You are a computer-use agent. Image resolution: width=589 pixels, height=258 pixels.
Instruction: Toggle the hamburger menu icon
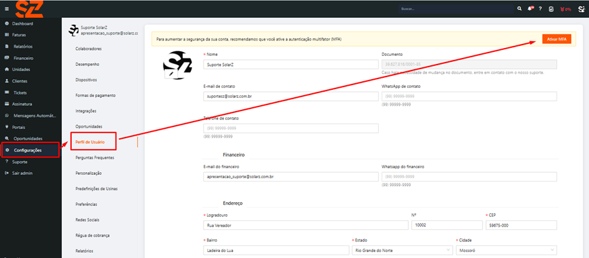click(x=7, y=9)
